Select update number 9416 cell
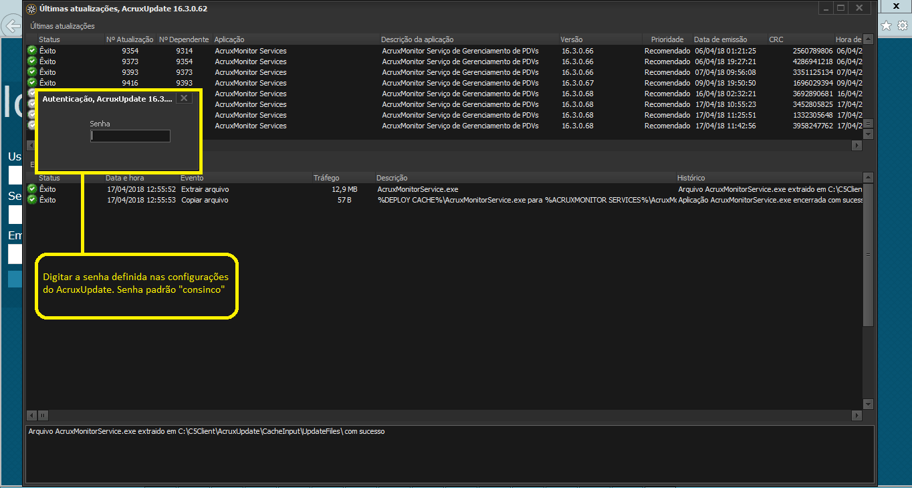The height and width of the screenshot is (488, 912). pyautogui.click(x=130, y=83)
